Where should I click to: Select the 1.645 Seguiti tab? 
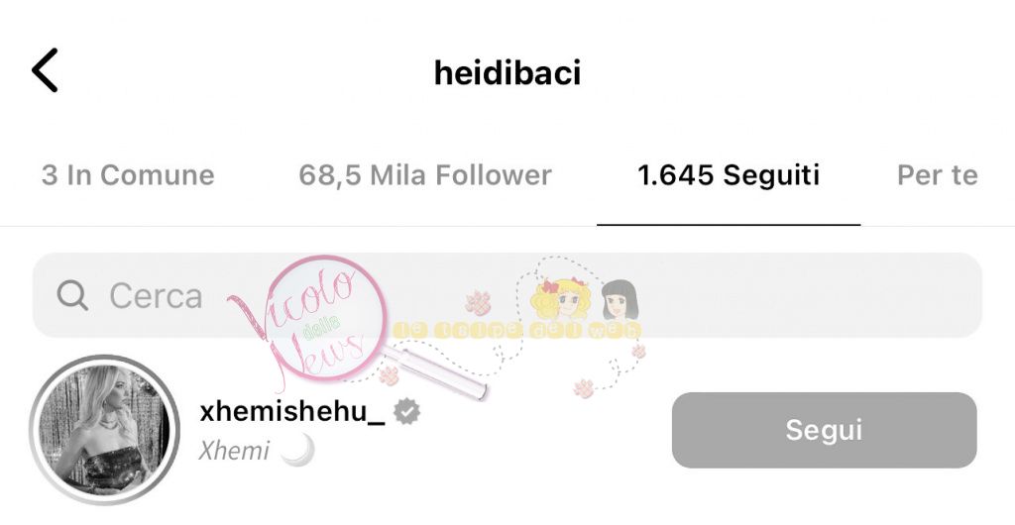coord(729,175)
